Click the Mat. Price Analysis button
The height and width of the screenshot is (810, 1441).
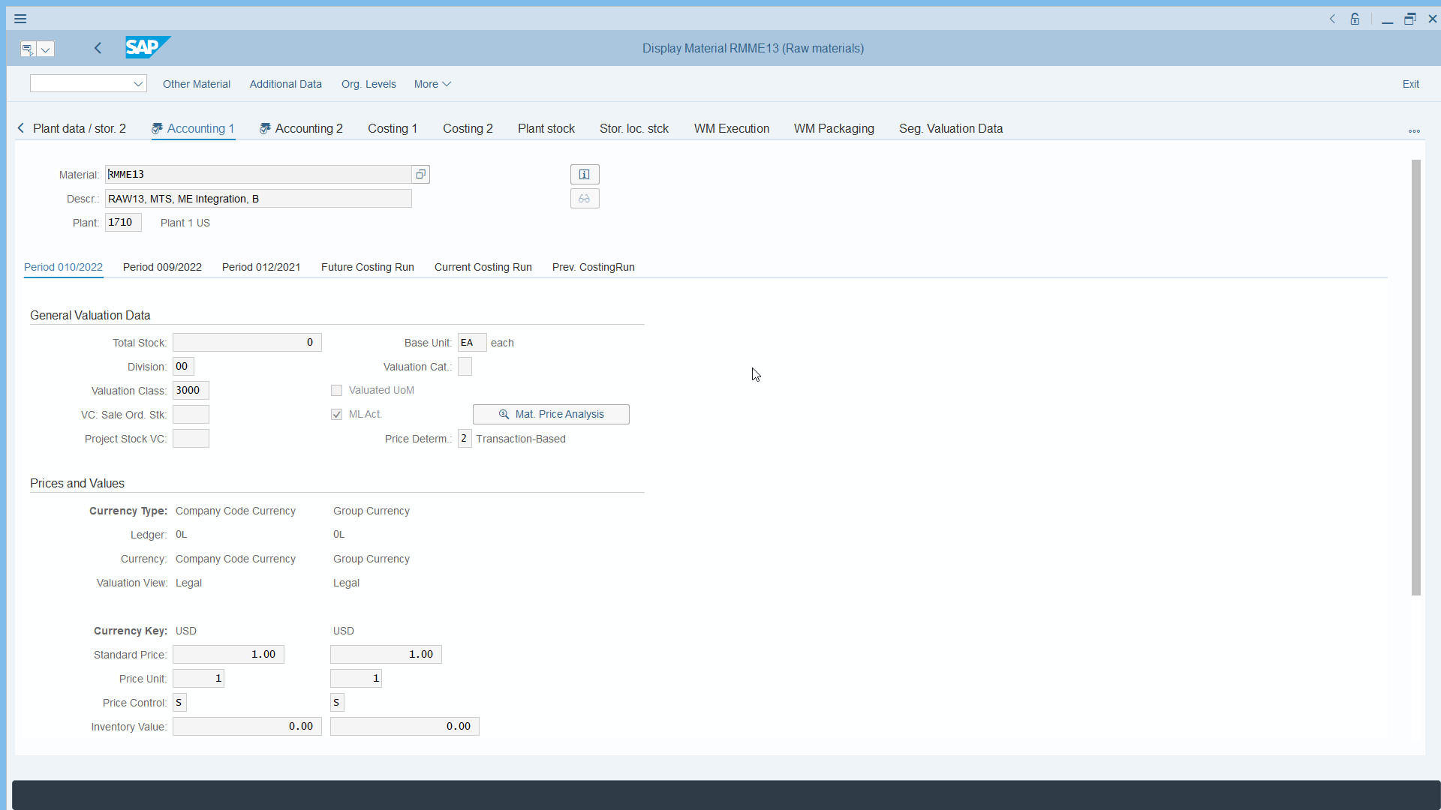[x=551, y=414]
